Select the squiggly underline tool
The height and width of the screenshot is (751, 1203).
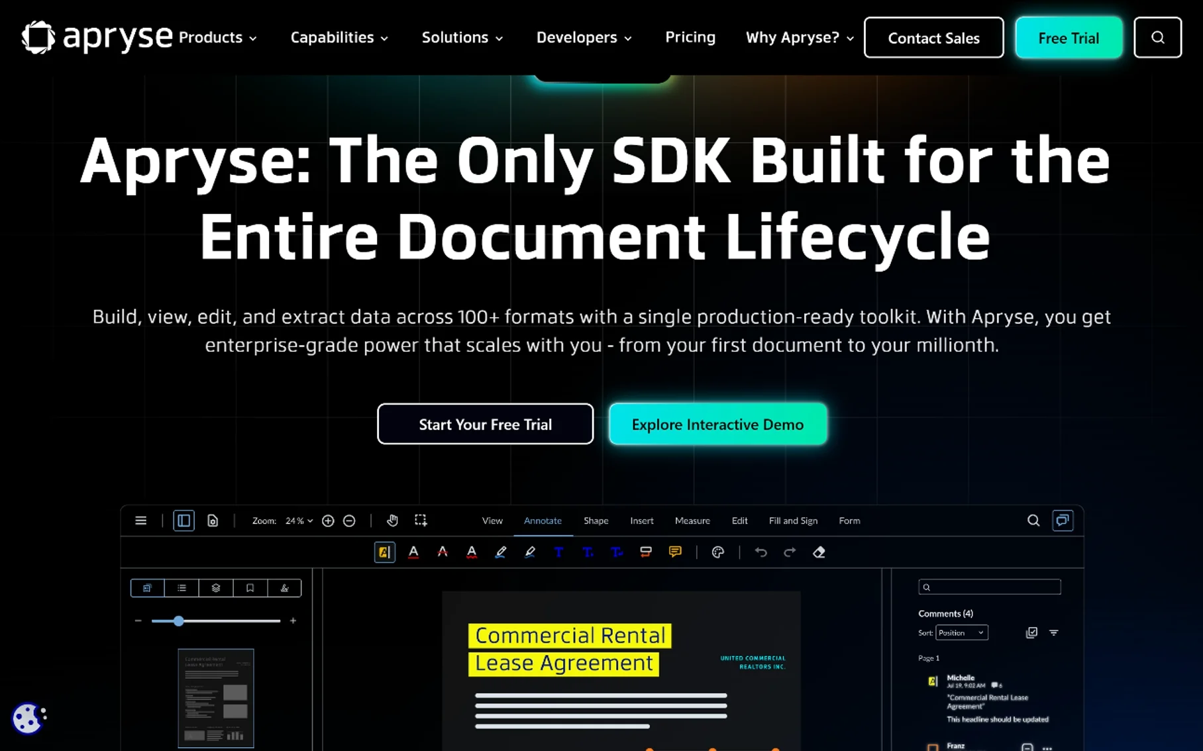coord(472,552)
